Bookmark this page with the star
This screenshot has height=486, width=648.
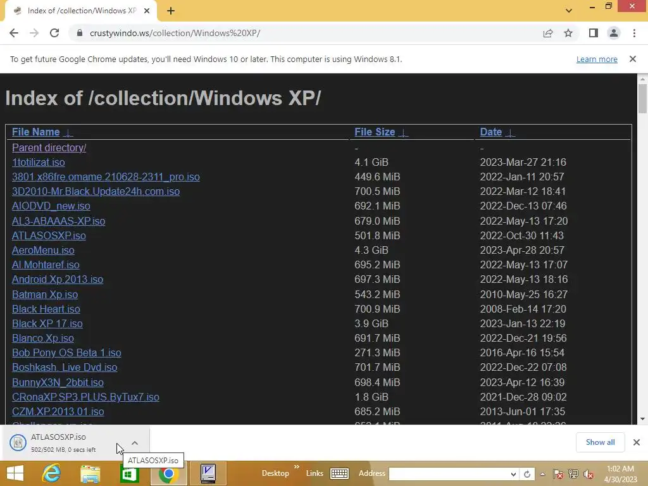tap(568, 33)
